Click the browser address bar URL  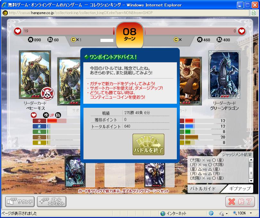(81, 13)
